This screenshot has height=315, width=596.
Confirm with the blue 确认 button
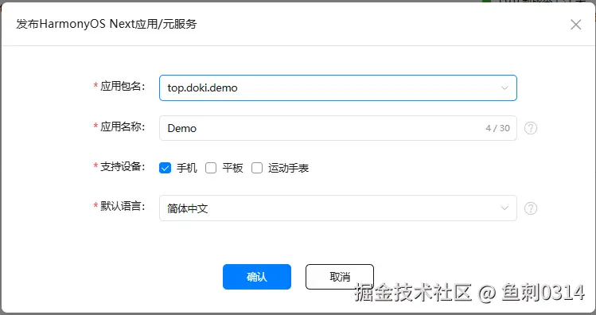(x=257, y=277)
